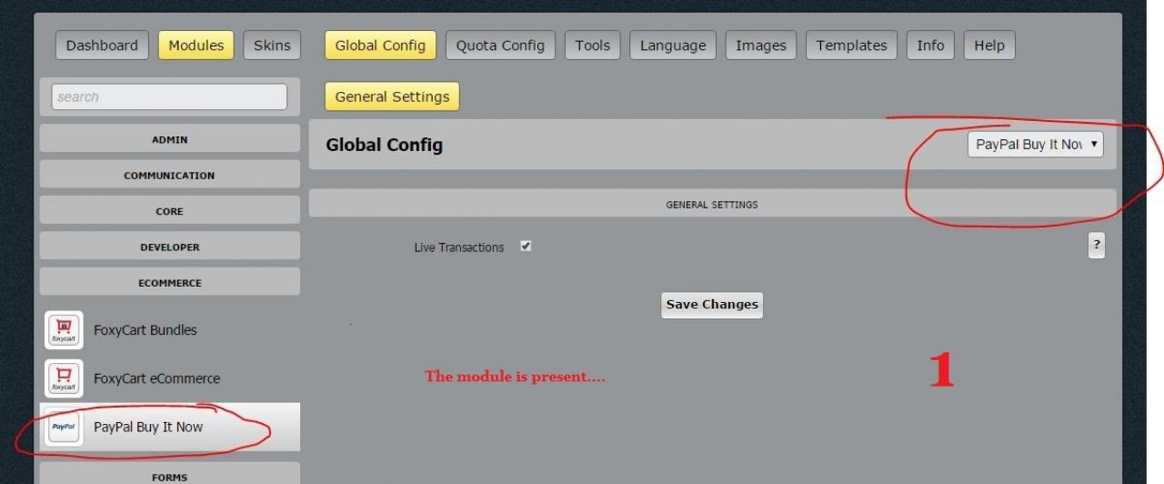1164x484 pixels.
Task: Click the Save Changes button
Action: pyautogui.click(x=712, y=305)
